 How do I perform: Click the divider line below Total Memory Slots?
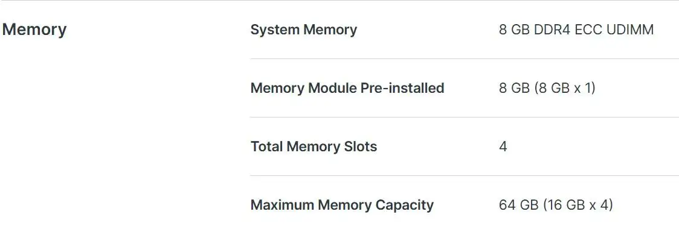[x=465, y=175]
